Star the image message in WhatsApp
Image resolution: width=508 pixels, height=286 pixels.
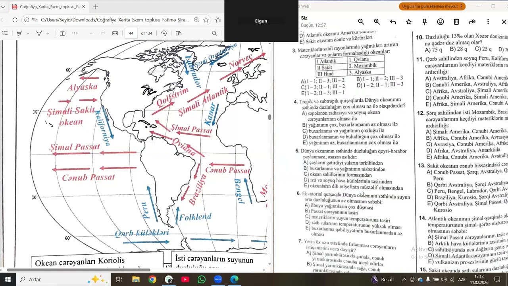(409, 22)
